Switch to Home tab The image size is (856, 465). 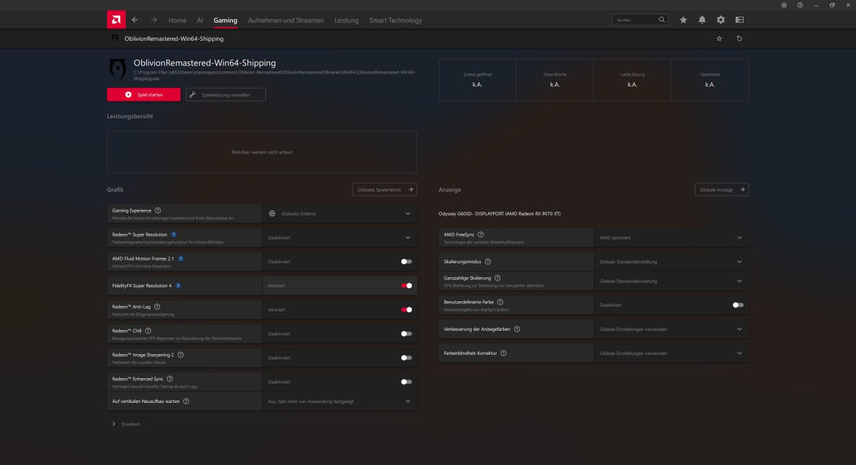coord(177,20)
